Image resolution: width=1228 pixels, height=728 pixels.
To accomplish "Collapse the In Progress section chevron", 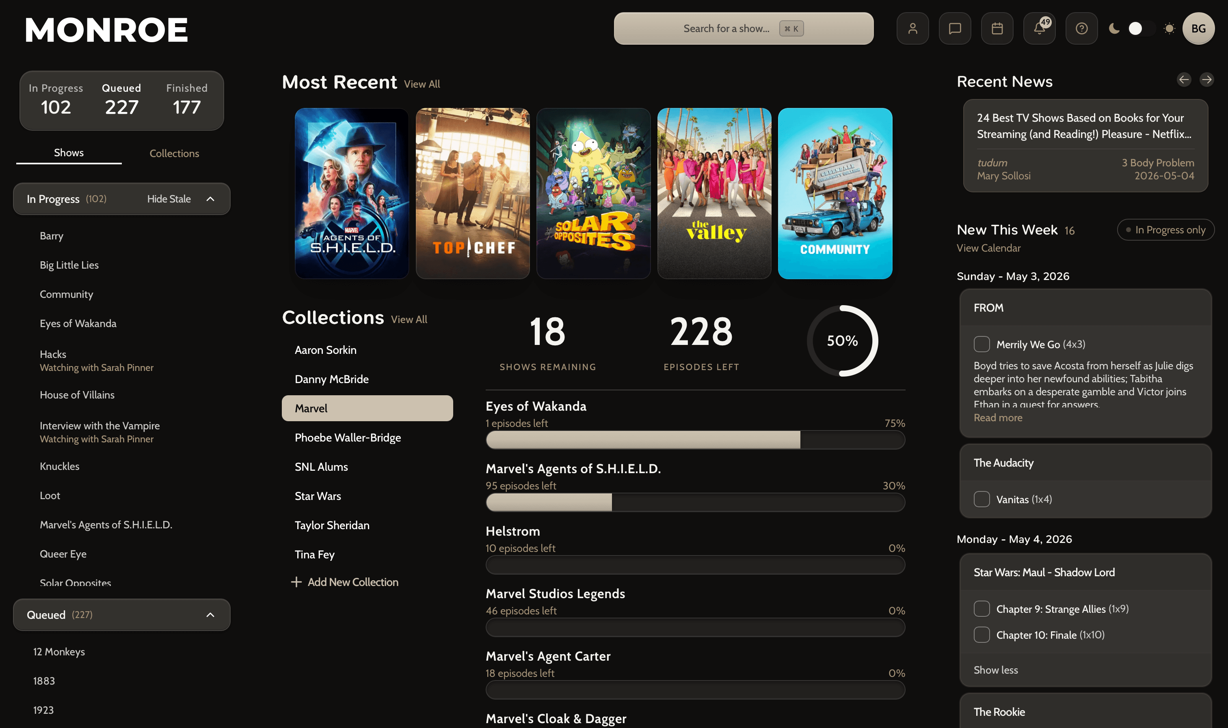I will [210, 199].
